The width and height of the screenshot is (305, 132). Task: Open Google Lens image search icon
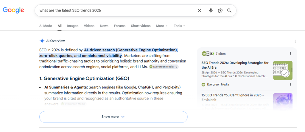(220, 11)
